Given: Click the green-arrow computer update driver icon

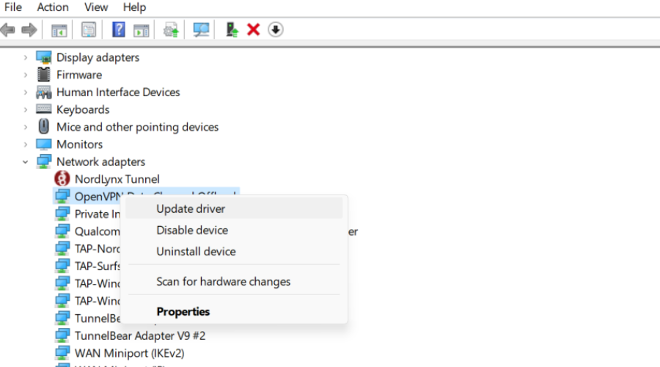Looking at the screenshot, I should 232,29.
